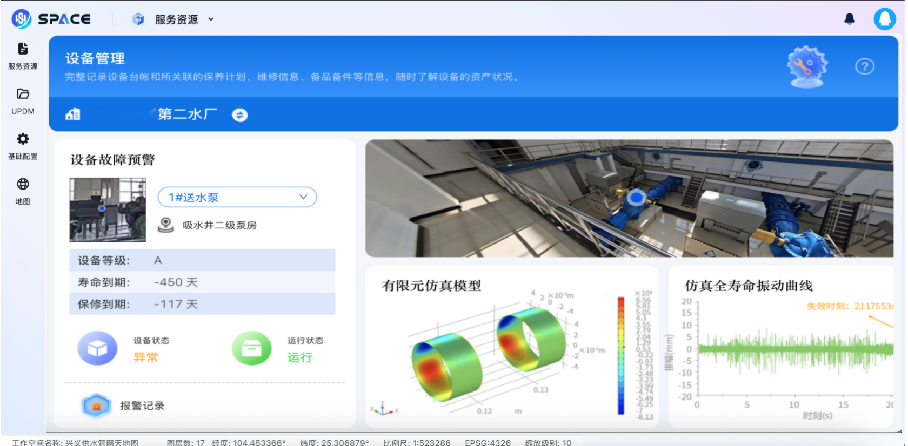Click the 图层数: 17 status entry
The width and height of the screenshot is (908, 446).
185,442
